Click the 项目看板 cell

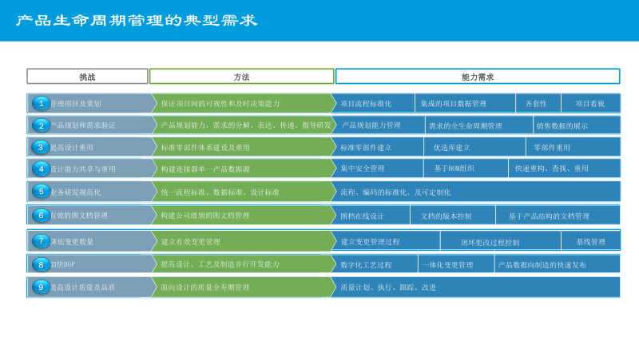[591, 104]
